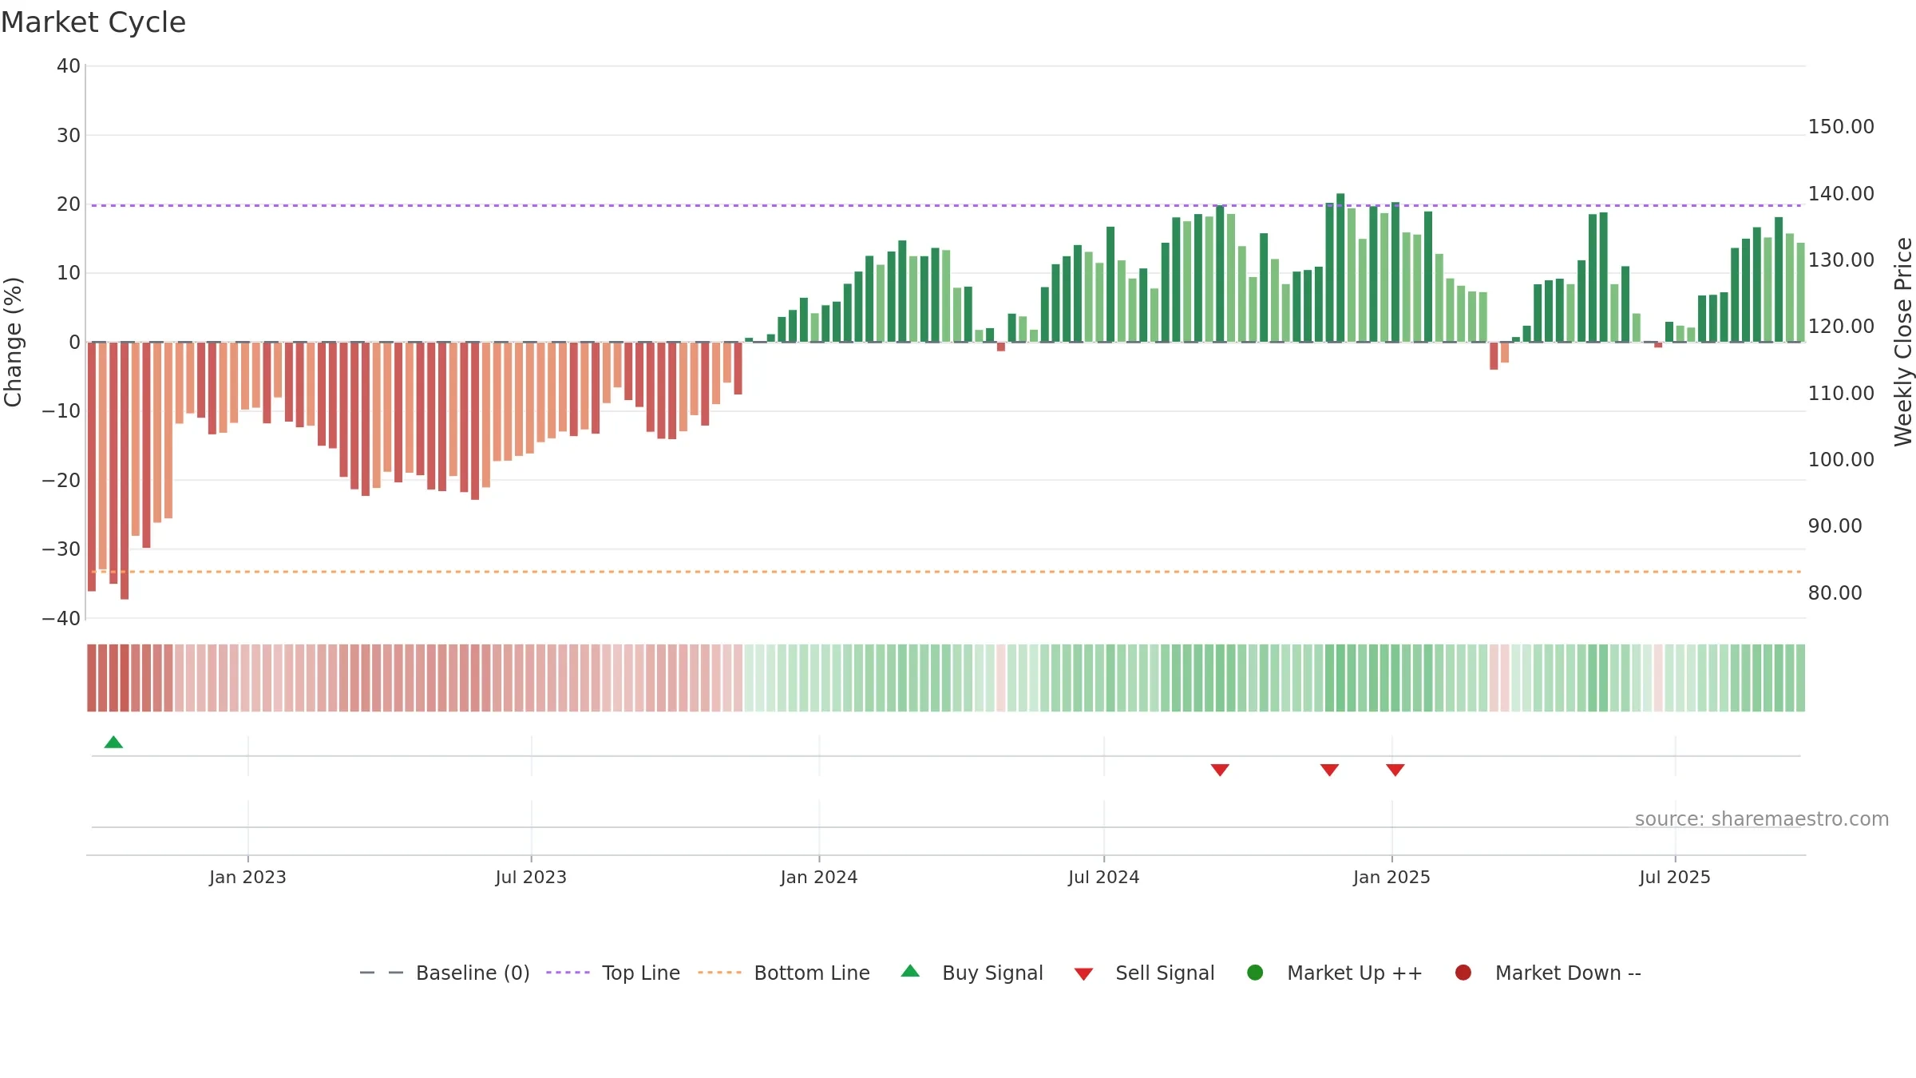Click the green Market Up ++ legend dot

(x=1255, y=973)
